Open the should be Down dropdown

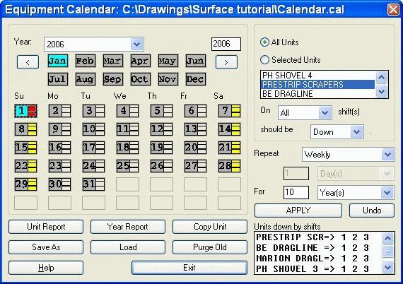pos(357,132)
